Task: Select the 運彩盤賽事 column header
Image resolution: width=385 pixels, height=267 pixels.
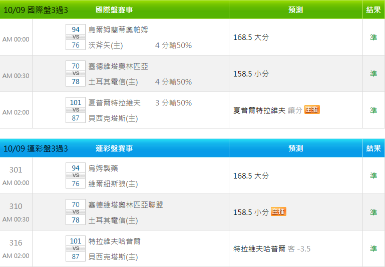Action: point(114,148)
